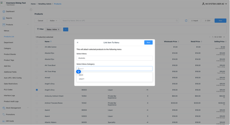Remove the Status: Active filter chip
Viewport: 230px width, 125px height.
(58, 29)
